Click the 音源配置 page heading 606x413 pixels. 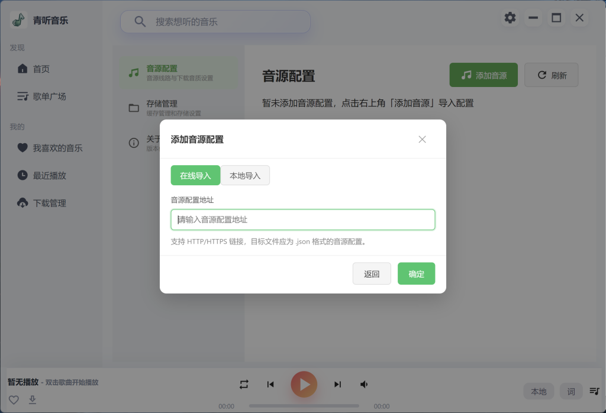coord(289,76)
